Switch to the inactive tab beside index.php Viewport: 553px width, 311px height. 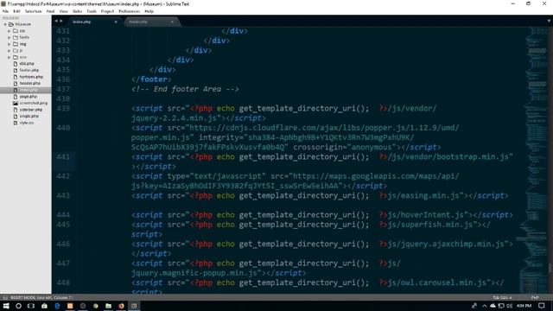(152, 22)
